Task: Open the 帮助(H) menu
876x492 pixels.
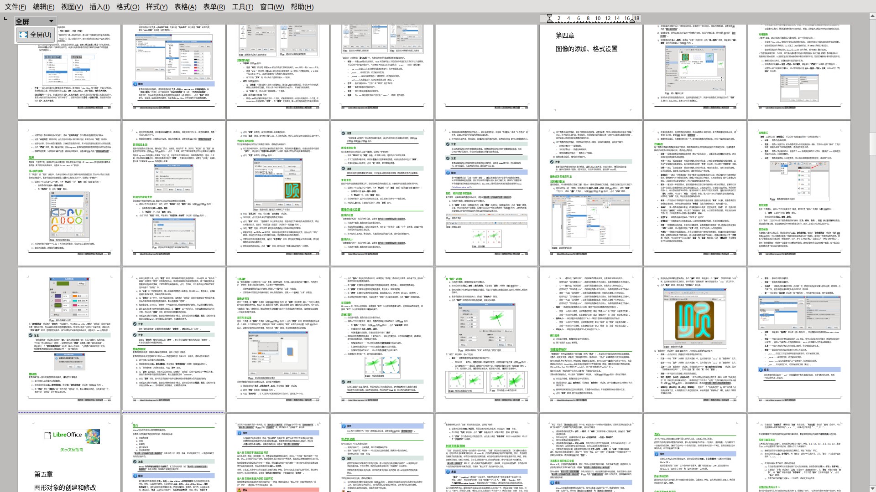Action: pyautogui.click(x=302, y=7)
